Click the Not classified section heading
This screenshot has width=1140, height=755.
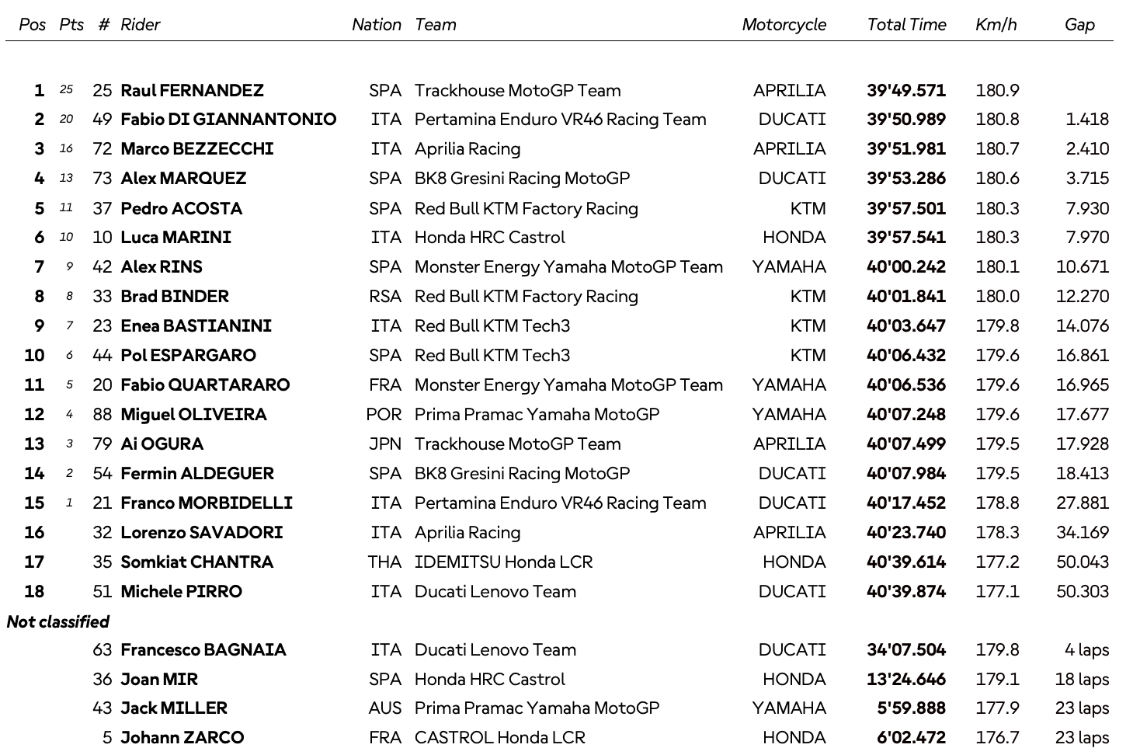[x=58, y=621]
